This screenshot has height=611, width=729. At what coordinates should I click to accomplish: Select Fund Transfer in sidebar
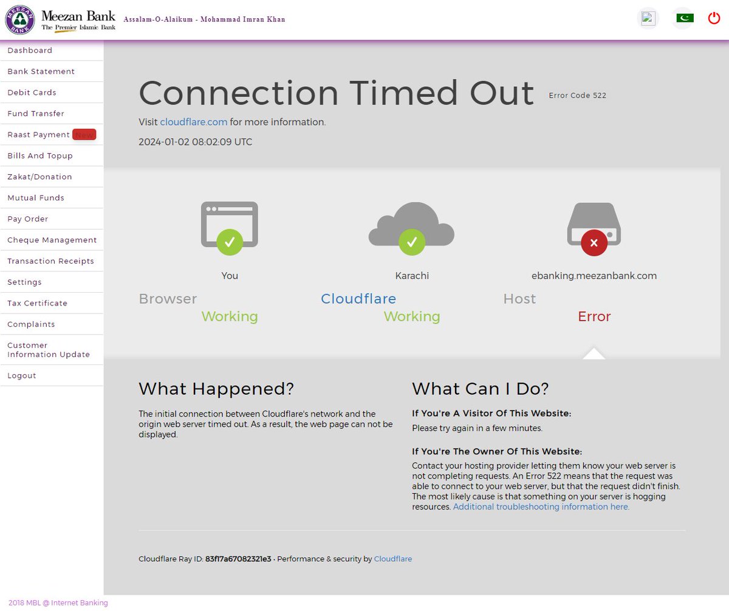pos(52,114)
